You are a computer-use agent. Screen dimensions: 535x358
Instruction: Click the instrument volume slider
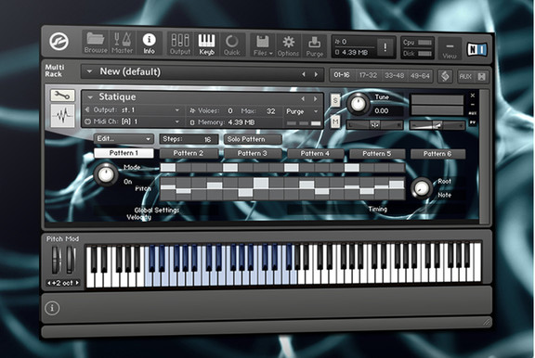tap(437, 125)
